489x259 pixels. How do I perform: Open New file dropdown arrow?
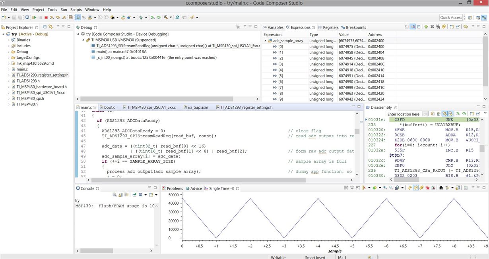[x=8, y=17]
